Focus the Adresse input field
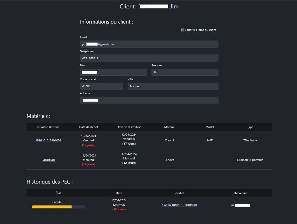 pyautogui.click(x=149, y=100)
